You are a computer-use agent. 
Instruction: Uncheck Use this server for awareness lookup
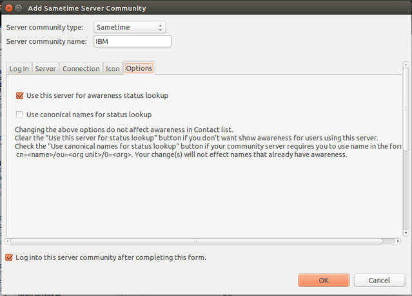pos(19,95)
